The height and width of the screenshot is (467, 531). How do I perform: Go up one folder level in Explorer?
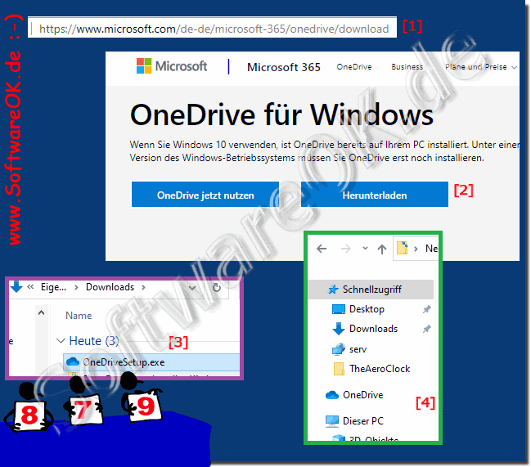(382, 249)
